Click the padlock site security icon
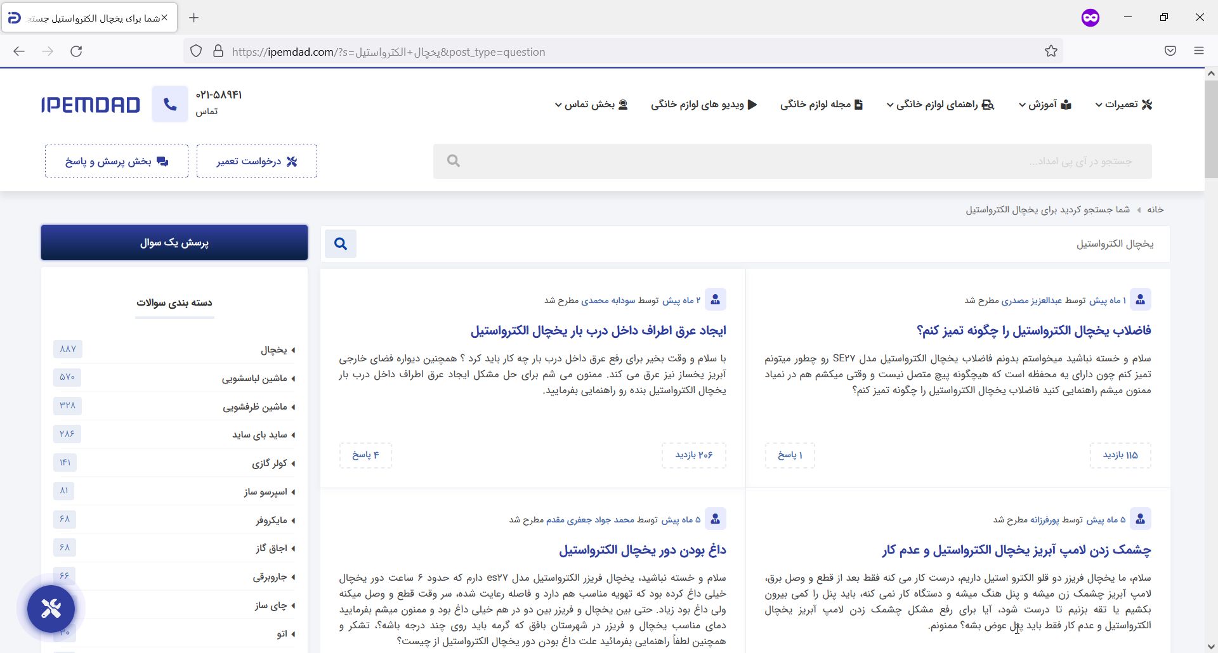 218,51
